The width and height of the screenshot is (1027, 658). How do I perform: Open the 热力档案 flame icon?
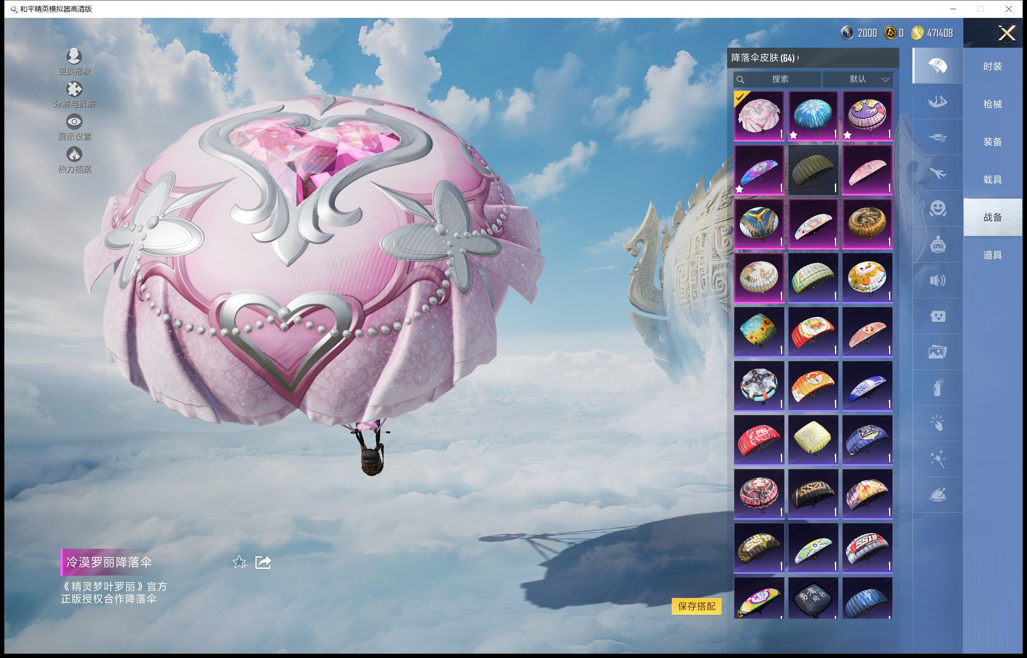[x=74, y=154]
